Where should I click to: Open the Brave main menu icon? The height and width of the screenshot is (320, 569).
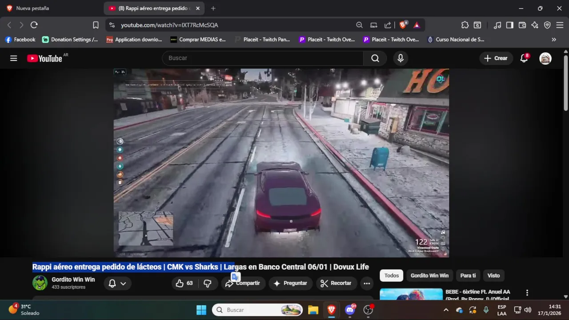click(560, 25)
